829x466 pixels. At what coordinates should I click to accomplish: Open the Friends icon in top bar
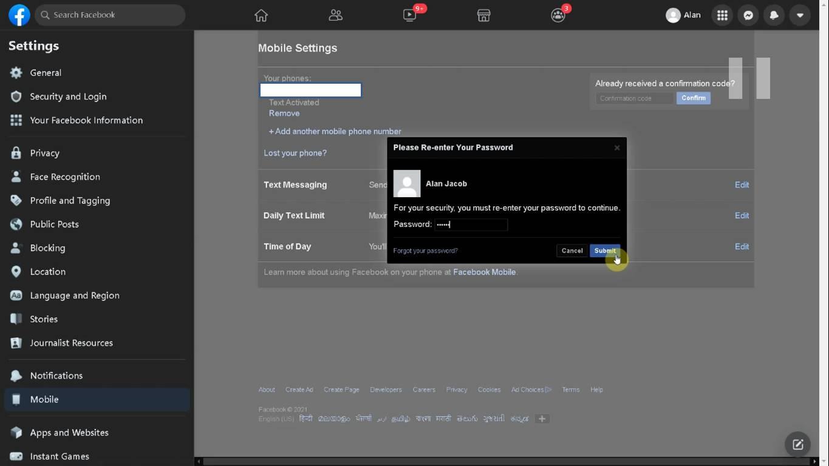[335, 15]
